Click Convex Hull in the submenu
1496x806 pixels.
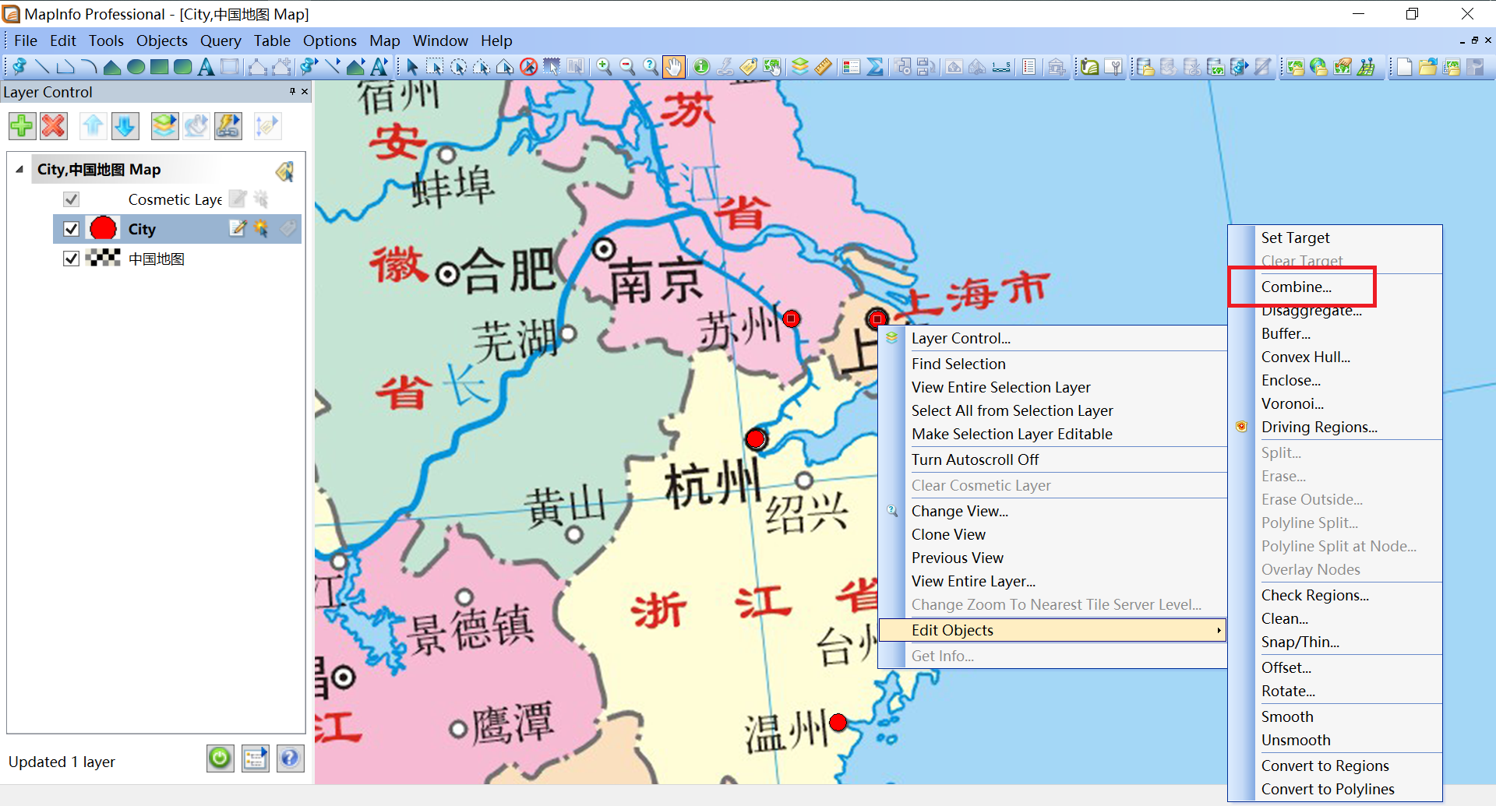pos(1305,357)
